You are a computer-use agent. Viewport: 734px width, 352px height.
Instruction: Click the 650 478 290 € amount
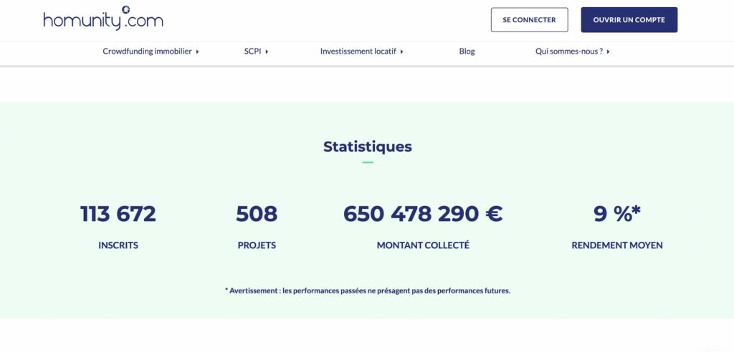pyautogui.click(x=423, y=214)
